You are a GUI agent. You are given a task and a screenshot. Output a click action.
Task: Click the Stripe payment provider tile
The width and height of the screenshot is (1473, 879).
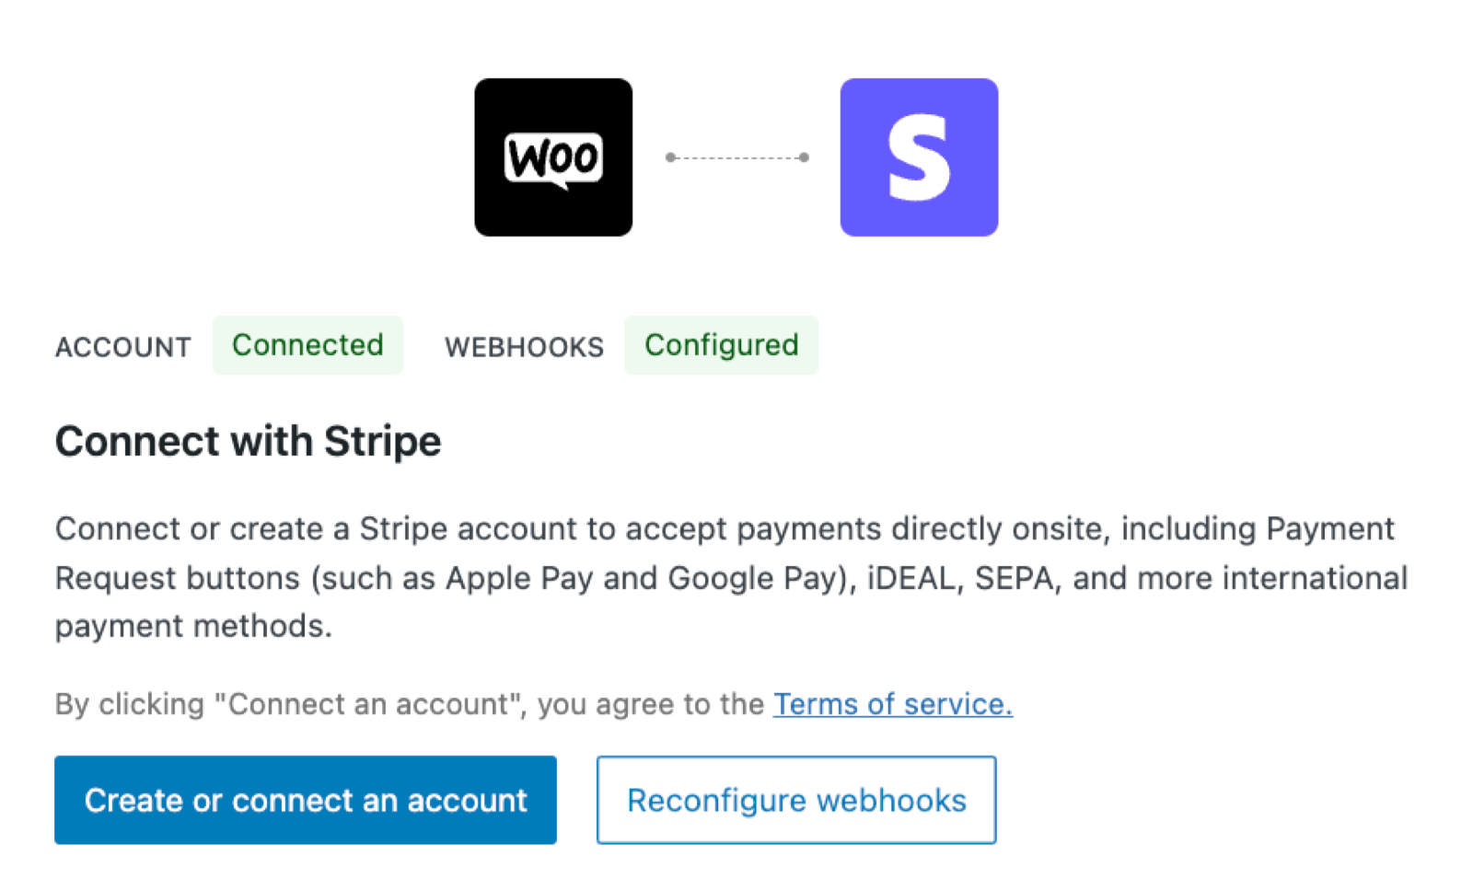(918, 156)
